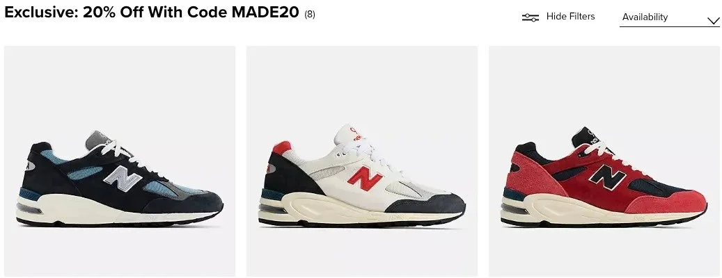Click the filter sliders icon
Viewport: 722px width, 278px height.
[x=530, y=17]
